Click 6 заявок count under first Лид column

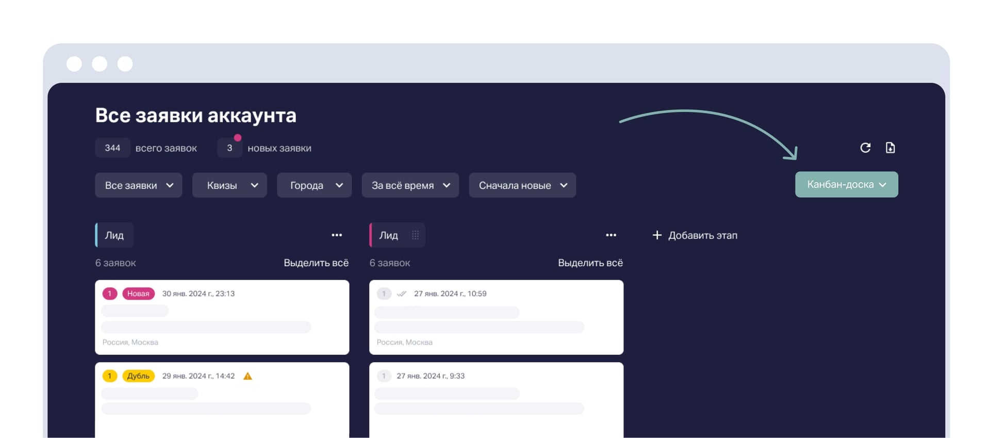pos(115,263)
